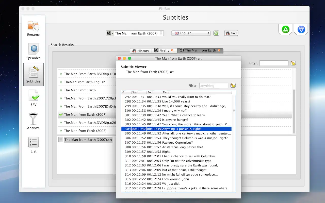Click green checkmark beside The Man from Earth (2007)
325x203 pixels.
pyautogui.click(x=61, y=114)
